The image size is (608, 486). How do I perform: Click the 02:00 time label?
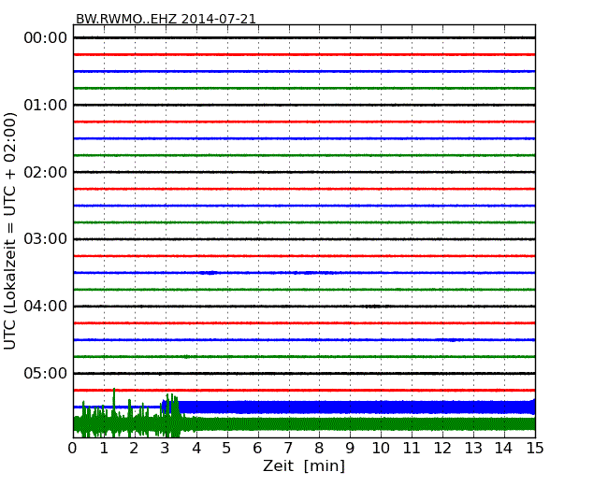click(46, 172)
